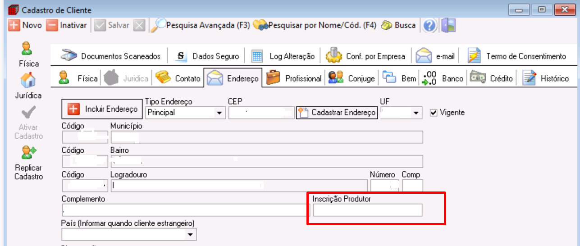Viewport: 580px width, 246px height.
Task: Switch to the Bem tab
Action: click(399, 78)
